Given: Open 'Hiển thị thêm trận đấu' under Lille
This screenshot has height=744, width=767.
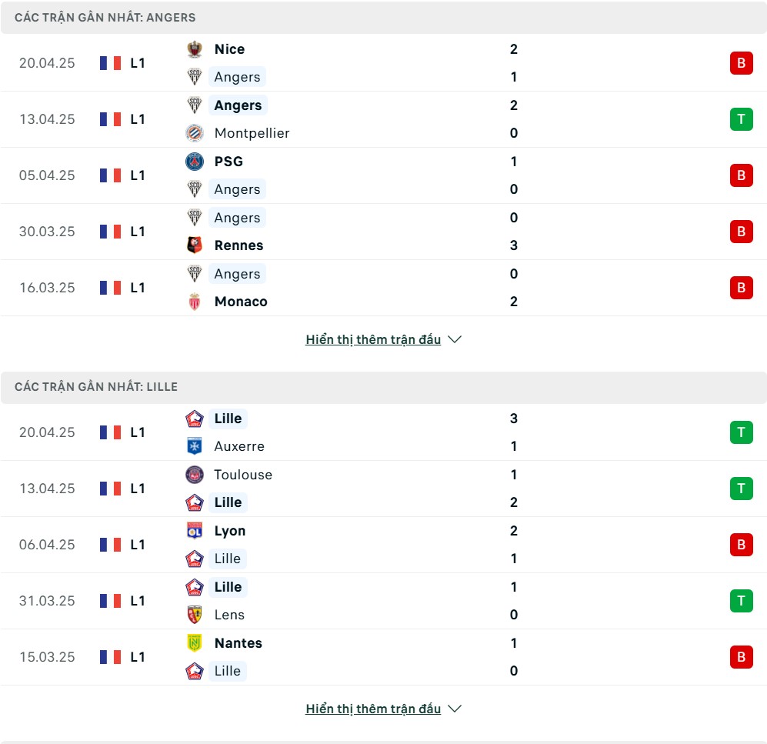Looking at the screenshot, I should pyautogui.click(x=373, y=709).
